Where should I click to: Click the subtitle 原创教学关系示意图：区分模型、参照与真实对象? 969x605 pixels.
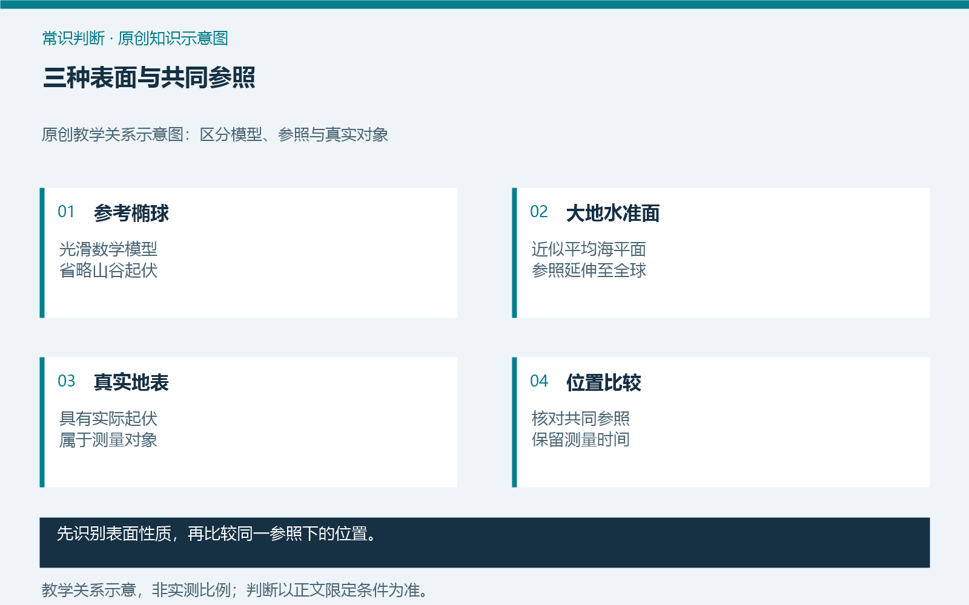pyautogui.click(x=215, y=134)
